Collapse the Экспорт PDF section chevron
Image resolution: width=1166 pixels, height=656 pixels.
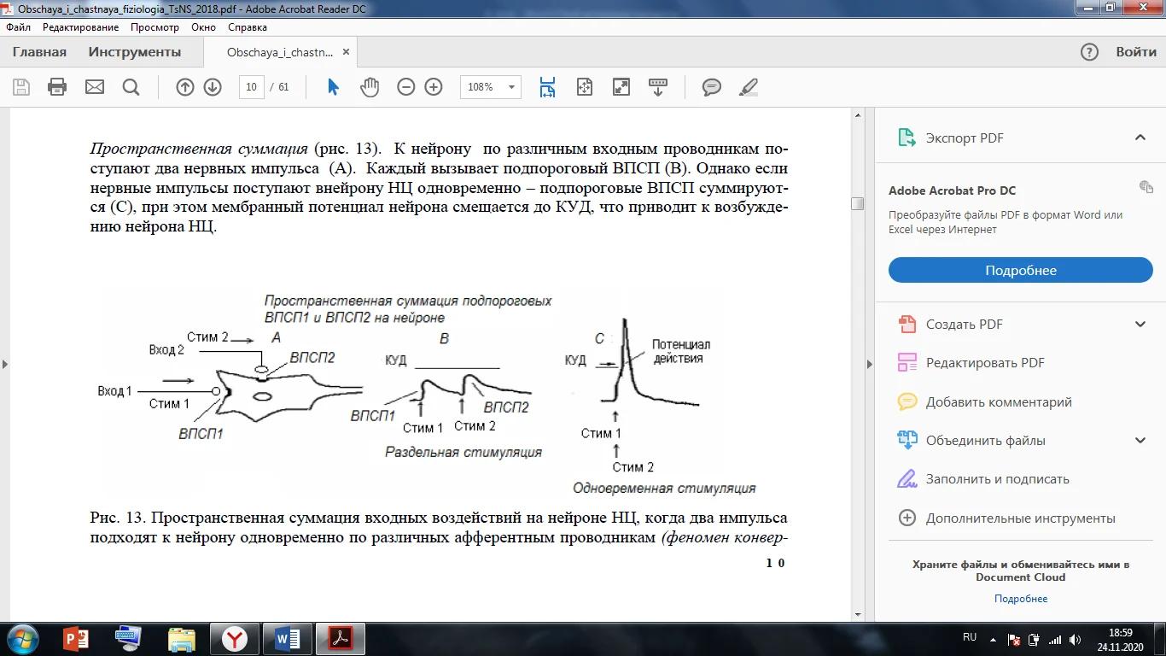click(x=1140, y=138)
